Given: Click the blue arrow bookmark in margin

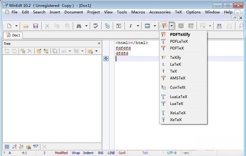Looking at the screenshot, I should (x=106, y=58).
